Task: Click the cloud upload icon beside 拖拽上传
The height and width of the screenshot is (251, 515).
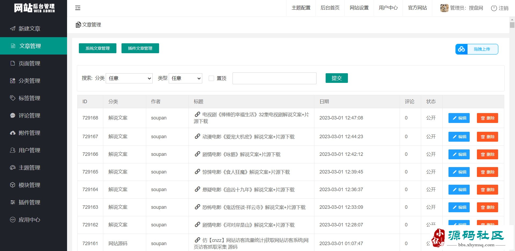Action: tap(461, 49)
